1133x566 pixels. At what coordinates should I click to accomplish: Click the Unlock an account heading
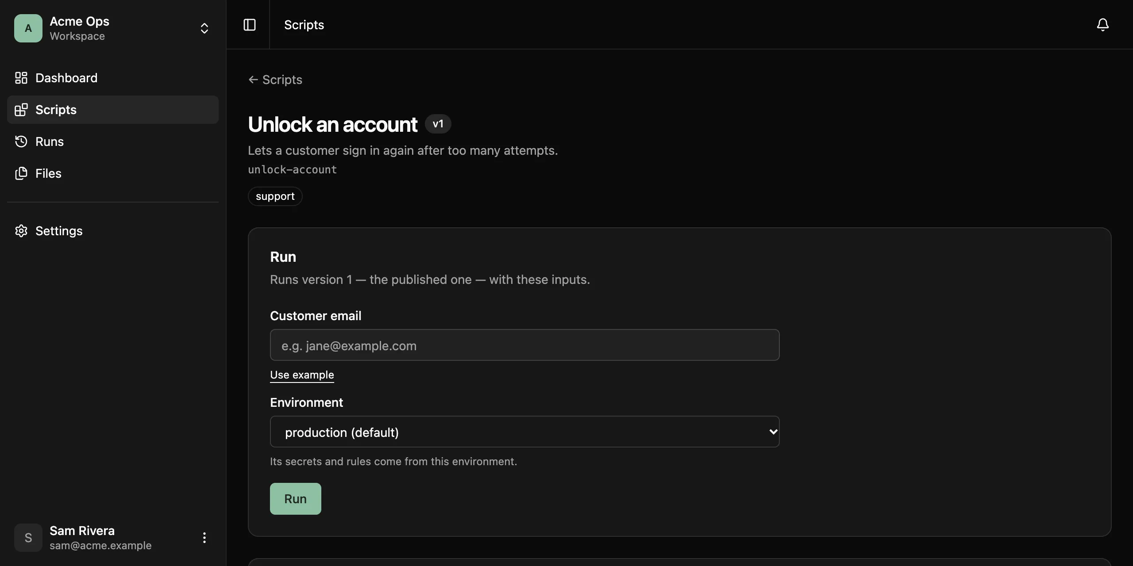(x=333, y=124)
